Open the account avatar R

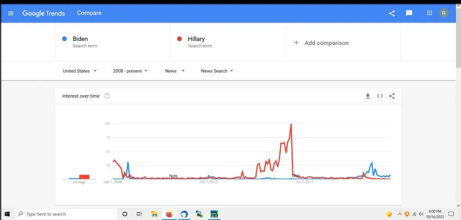click(x=444, y=13)
